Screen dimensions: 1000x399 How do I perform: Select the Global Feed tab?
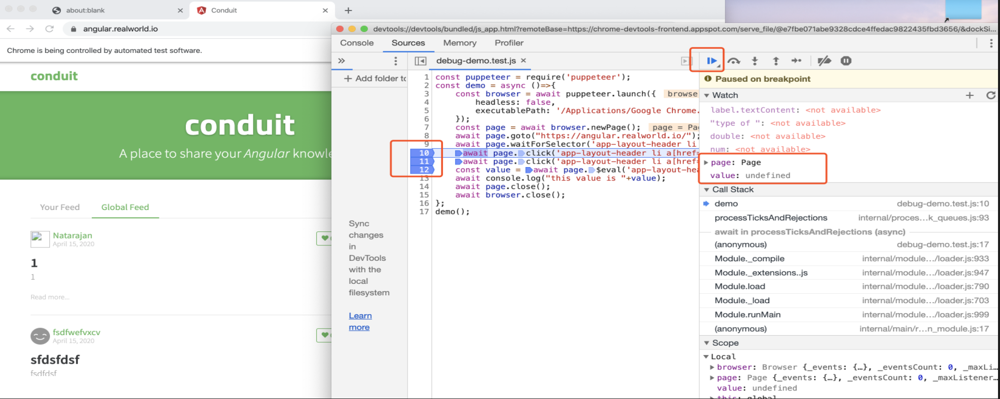click(125, 207)
